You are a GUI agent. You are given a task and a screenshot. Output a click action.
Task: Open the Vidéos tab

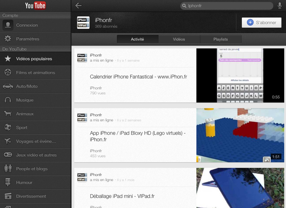[x=179, y=39]
